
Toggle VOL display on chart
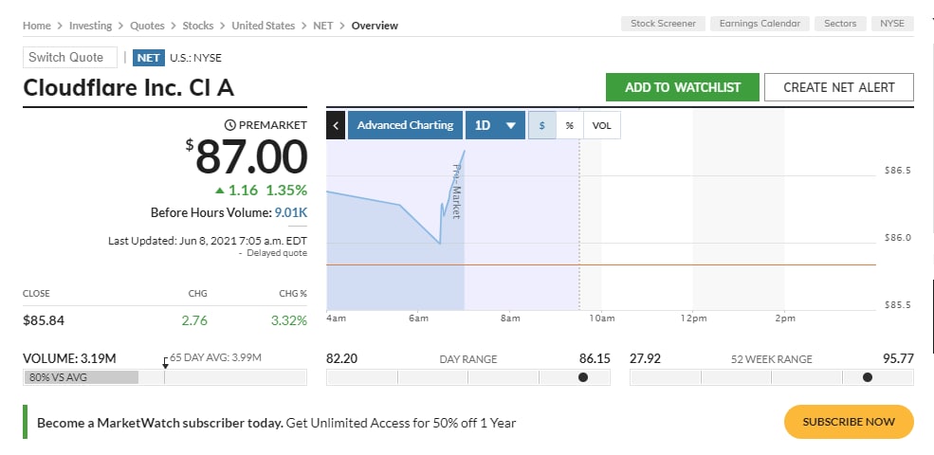point(601,126)
